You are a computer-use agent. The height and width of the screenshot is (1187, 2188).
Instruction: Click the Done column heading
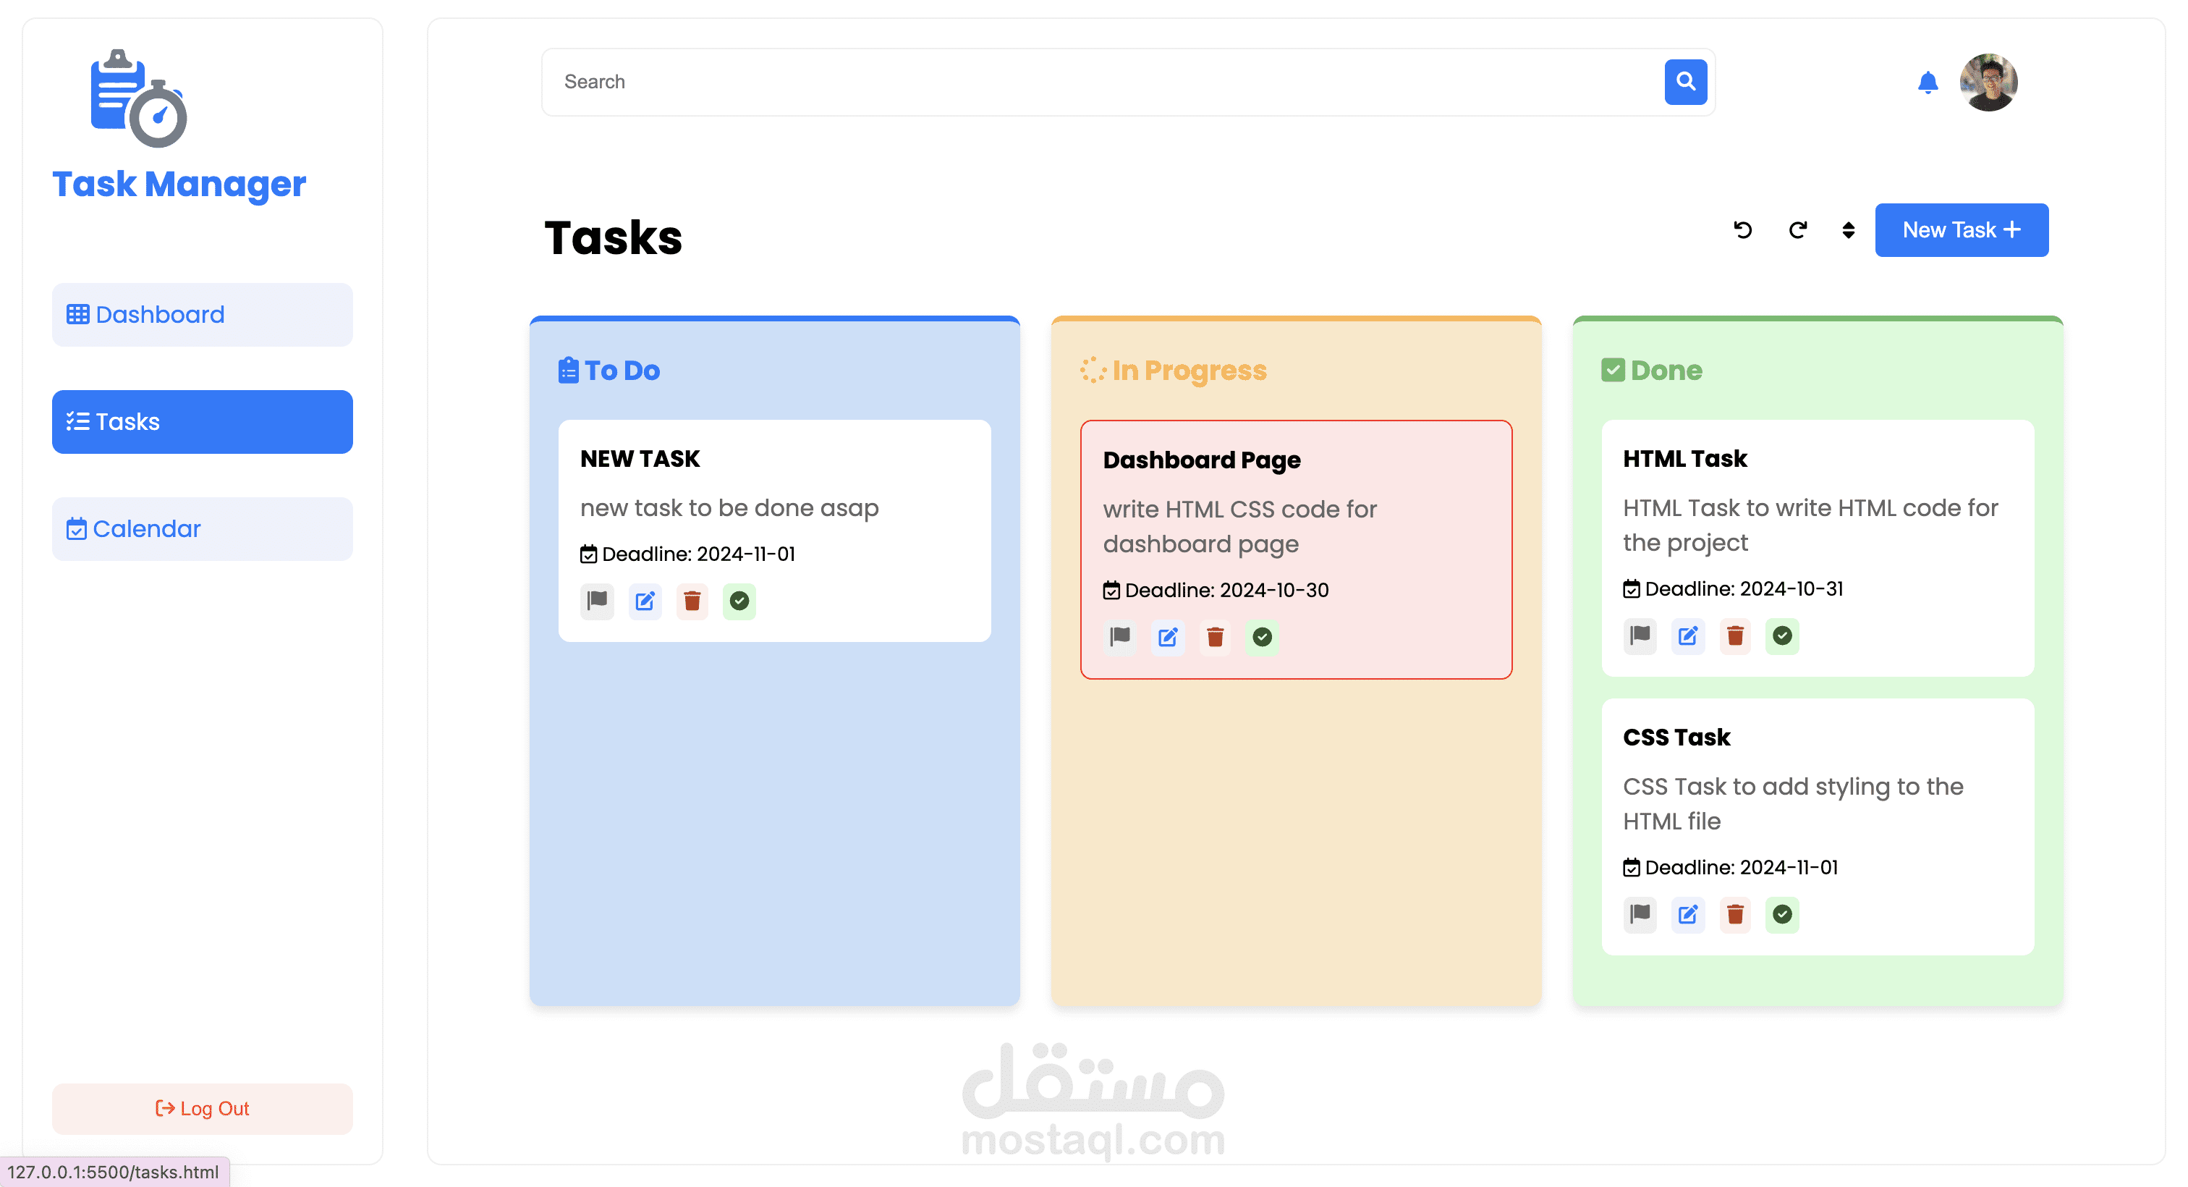(x=1651, y=371)
